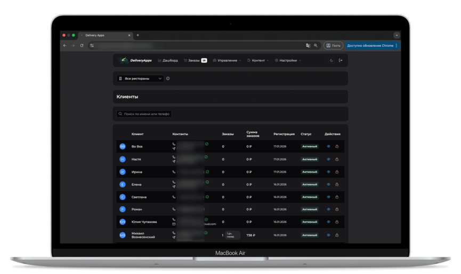Open the Все рестораны dropdown
Viewport: 461px width, 274px height.
(x=141, y=79)
